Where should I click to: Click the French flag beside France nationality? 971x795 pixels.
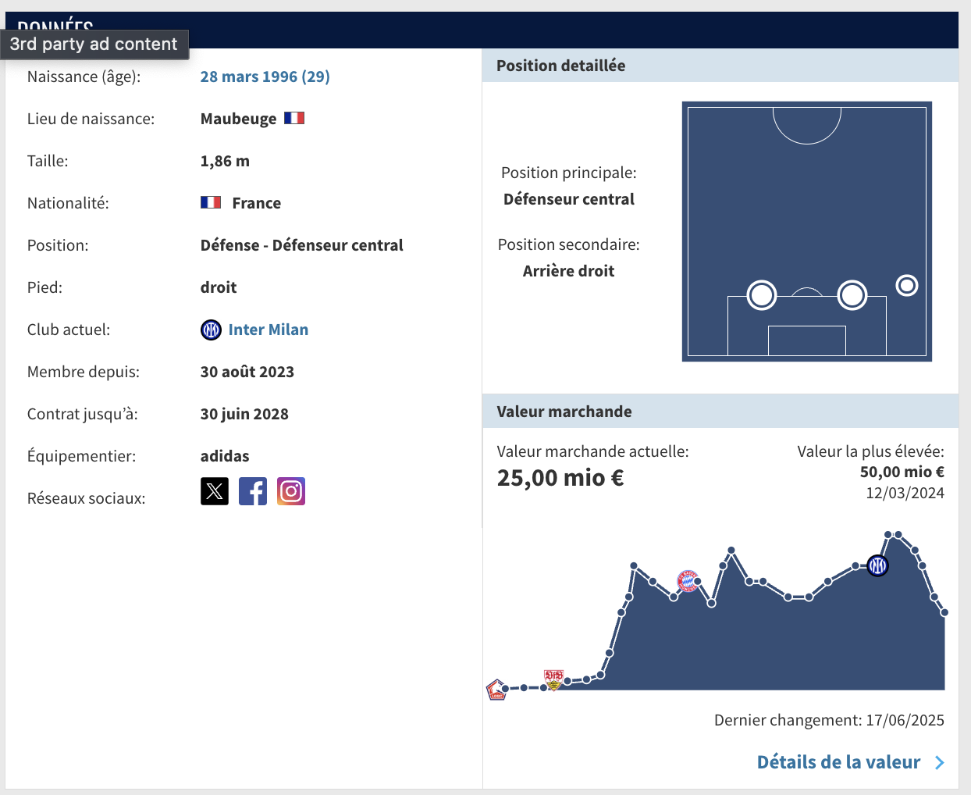211,202
